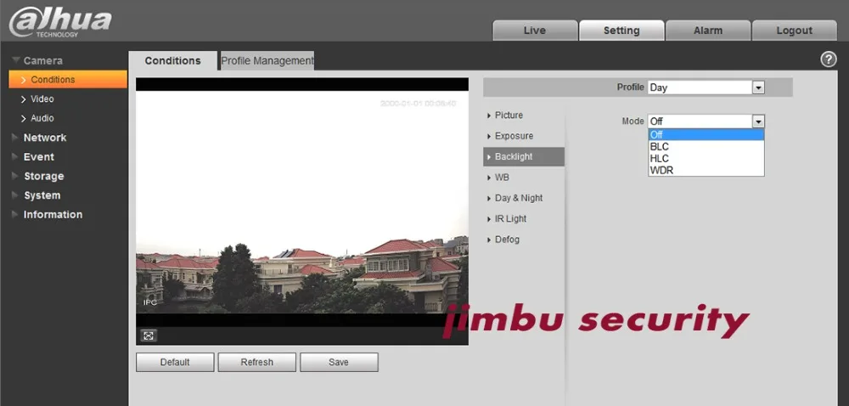Open the Profile dropdown showing Day

click(706, 87)
